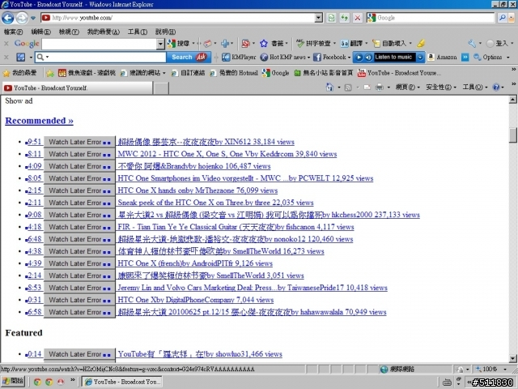Expand the address bar dropdown arrow
The image size is (518, 389).
tap(318, 18)
